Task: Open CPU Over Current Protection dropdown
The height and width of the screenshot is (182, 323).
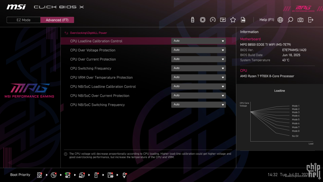Action: coord(198,59)
